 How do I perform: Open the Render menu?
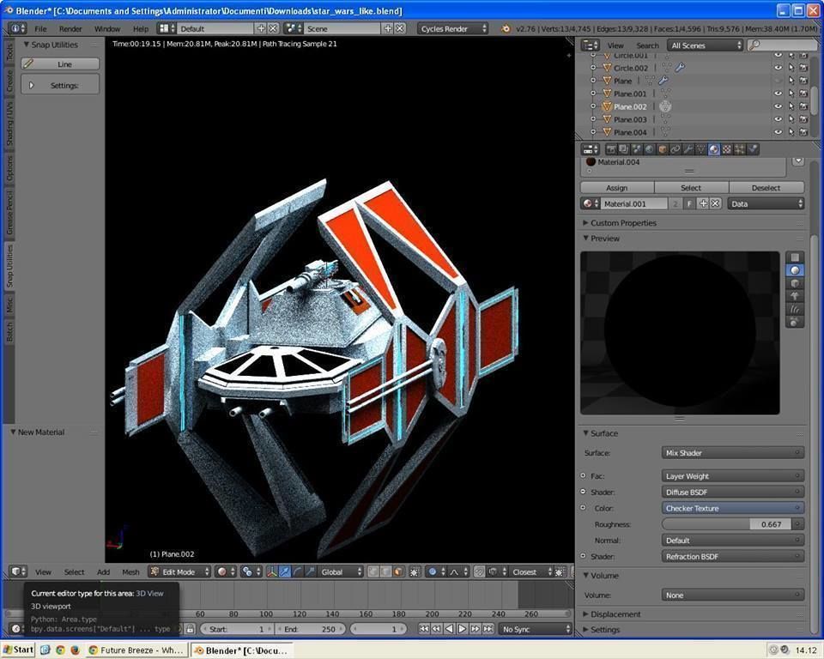[x=70, y=29]
